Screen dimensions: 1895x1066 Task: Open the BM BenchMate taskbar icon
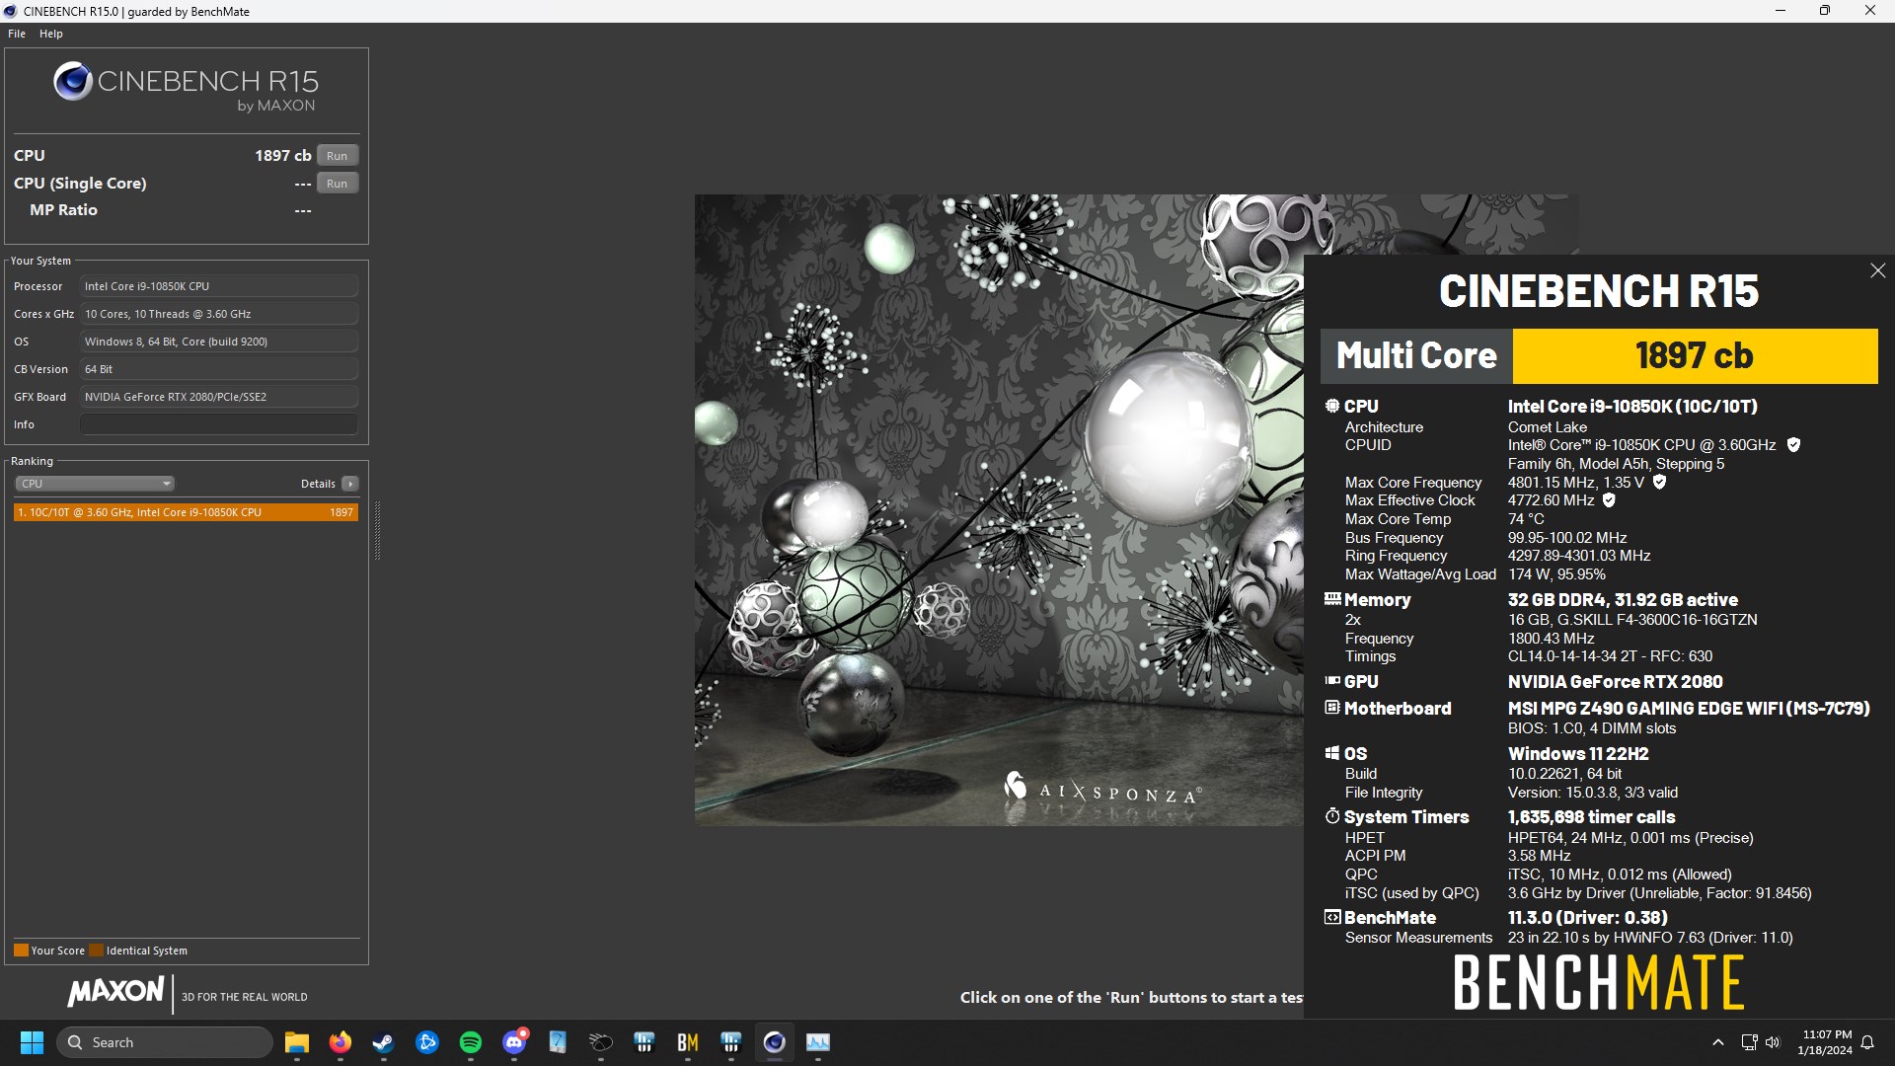click(688, 1042)
